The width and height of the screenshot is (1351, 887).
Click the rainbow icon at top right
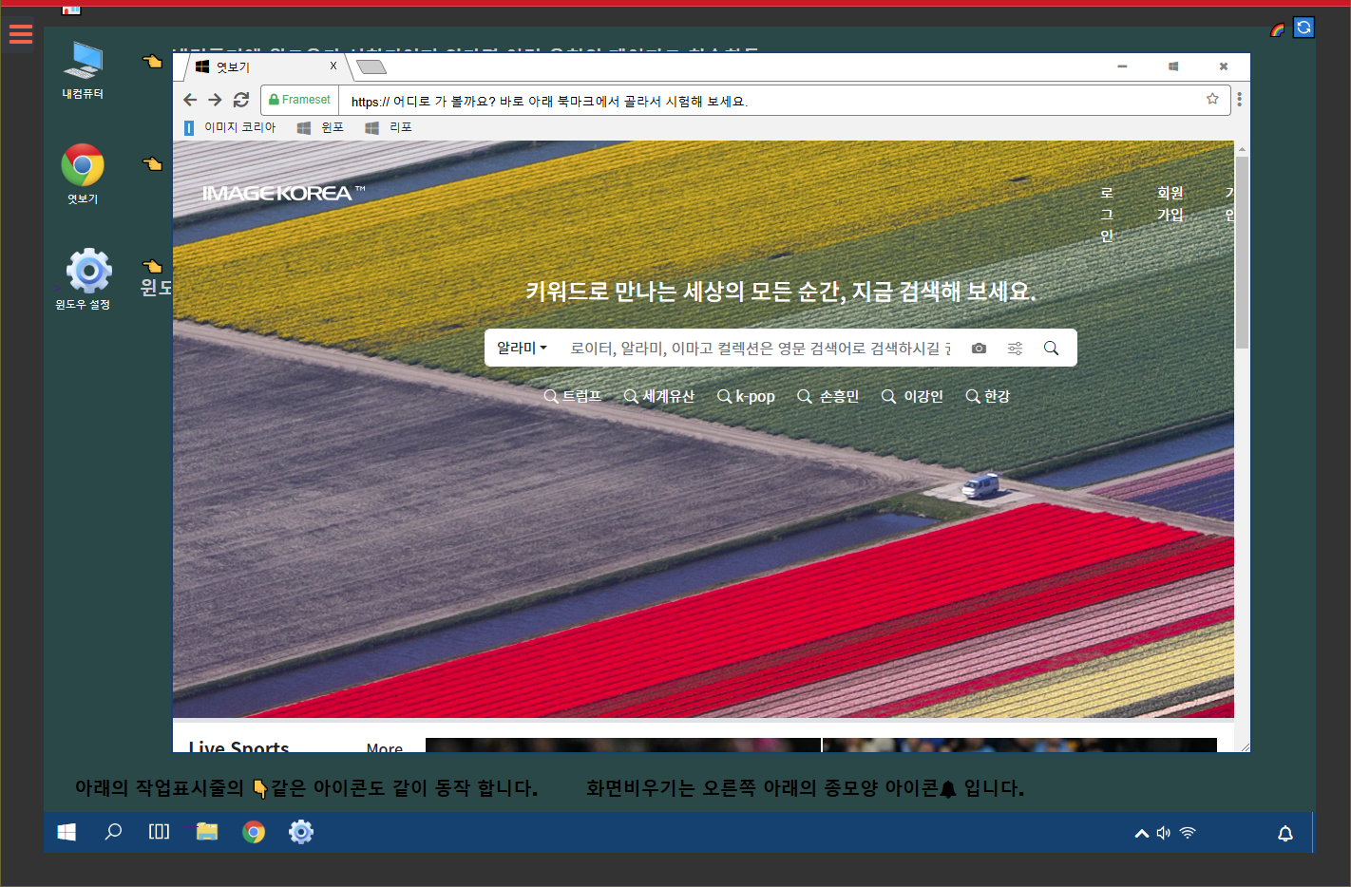pyautogui.click(x=1278, y=29)
